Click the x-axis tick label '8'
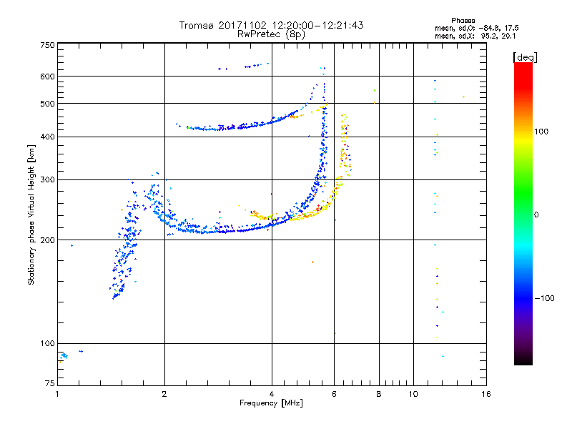This screenshot has height=429, width=572. tap(379, 394)
